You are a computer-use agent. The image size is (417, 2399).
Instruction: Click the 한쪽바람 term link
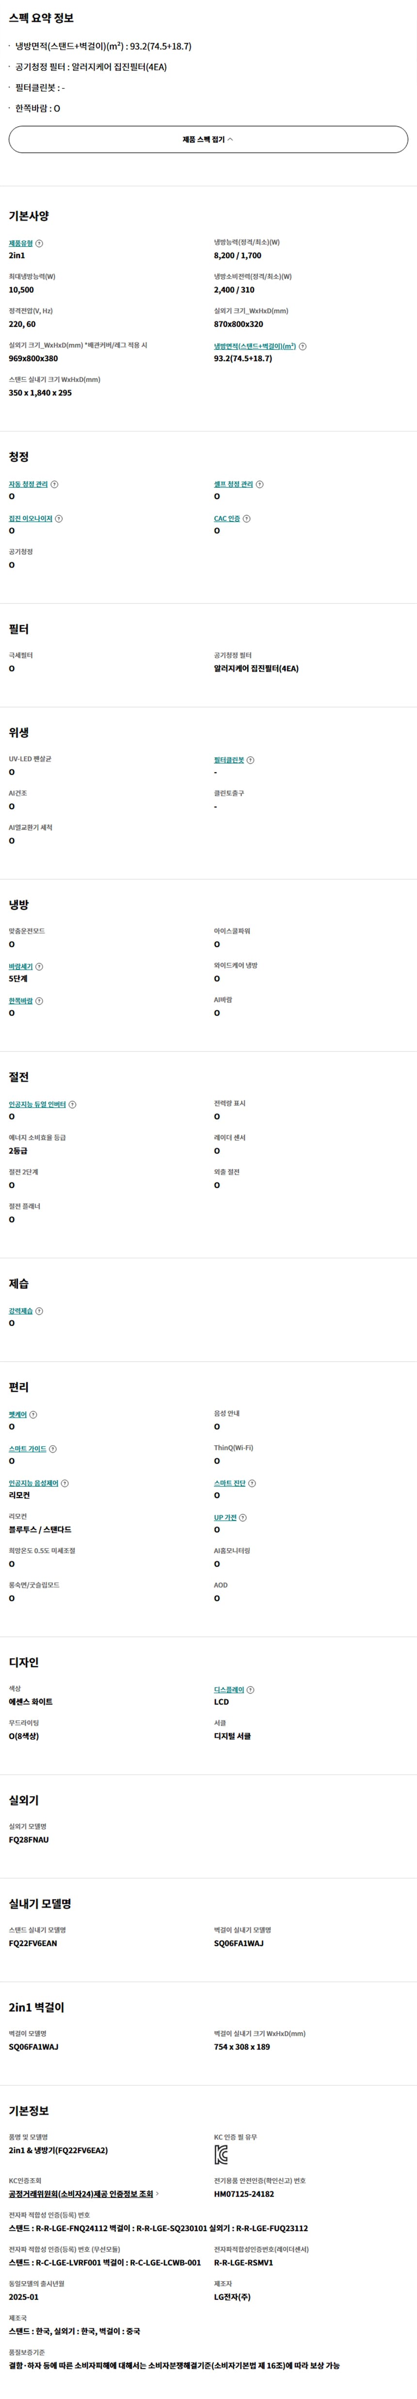tap(20, 1001)
